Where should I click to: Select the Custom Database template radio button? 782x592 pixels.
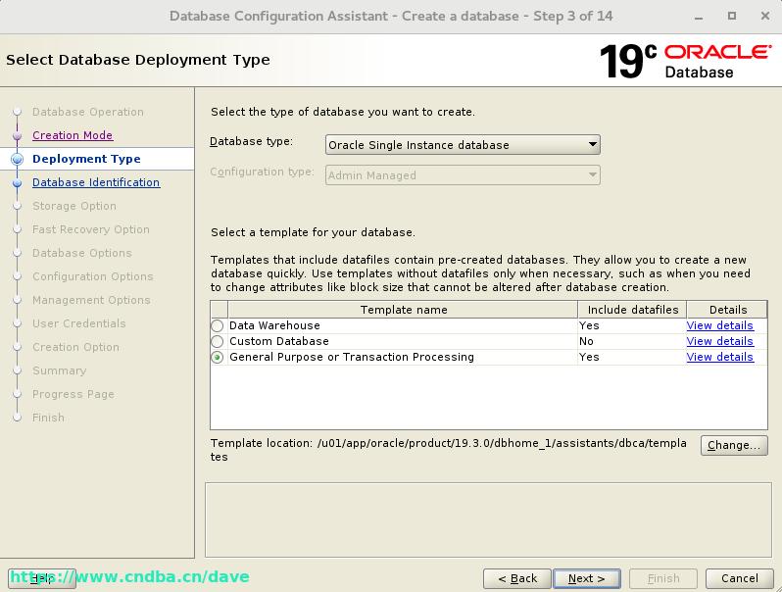217,342
